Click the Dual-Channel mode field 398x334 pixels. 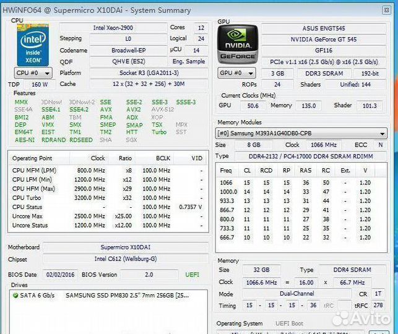pos(296,294)
